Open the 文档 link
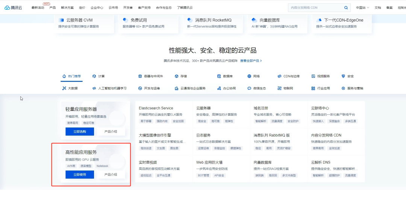This screenshot has height=199, width=406. (378, 8)
